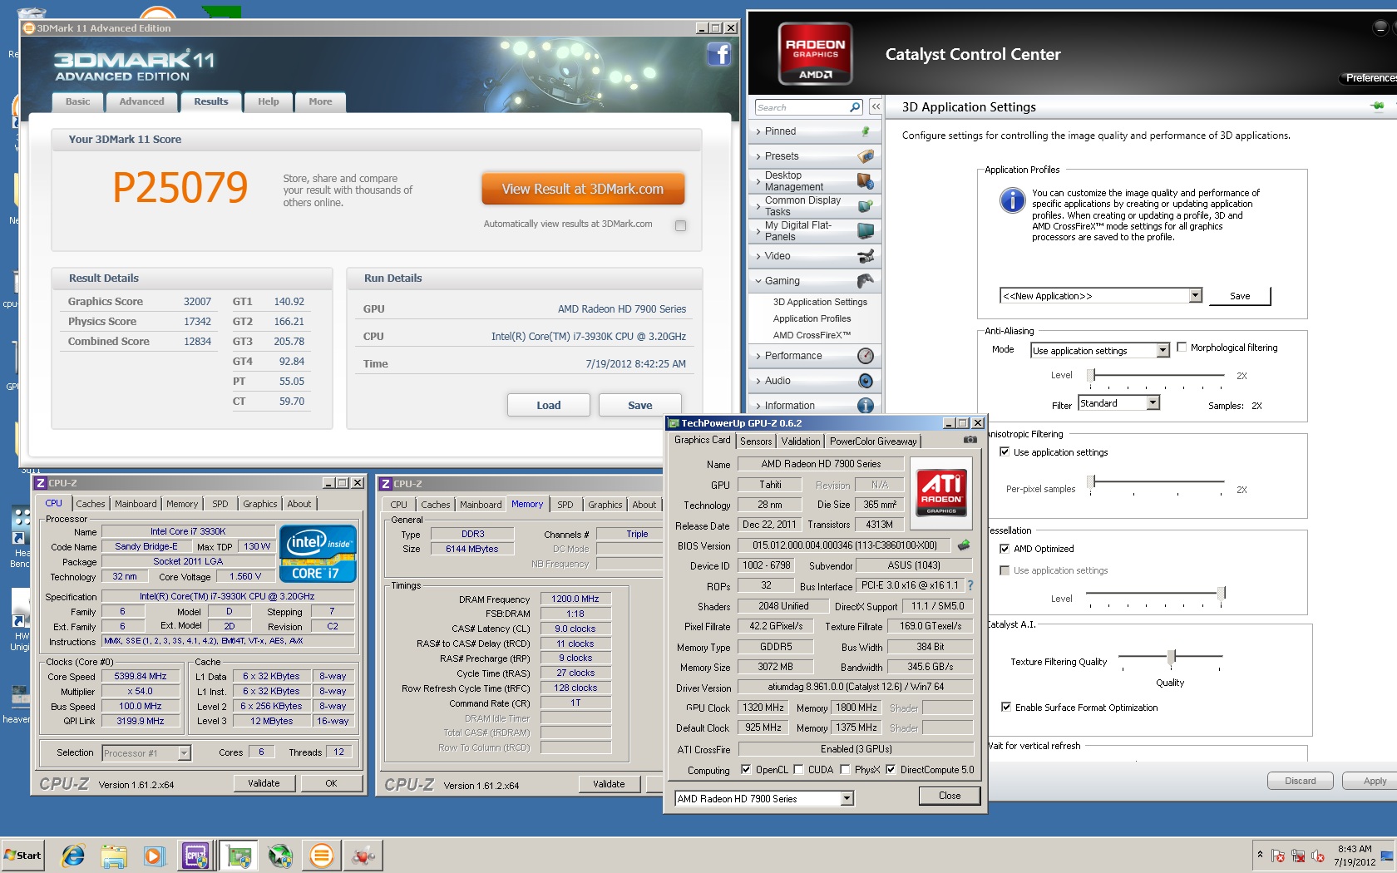Click the Load button in 3DMark

coord(549,405)
